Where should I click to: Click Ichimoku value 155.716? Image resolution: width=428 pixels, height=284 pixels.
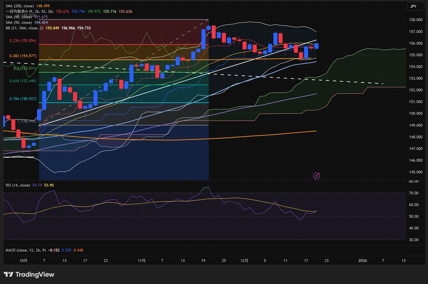pos(110,12)
